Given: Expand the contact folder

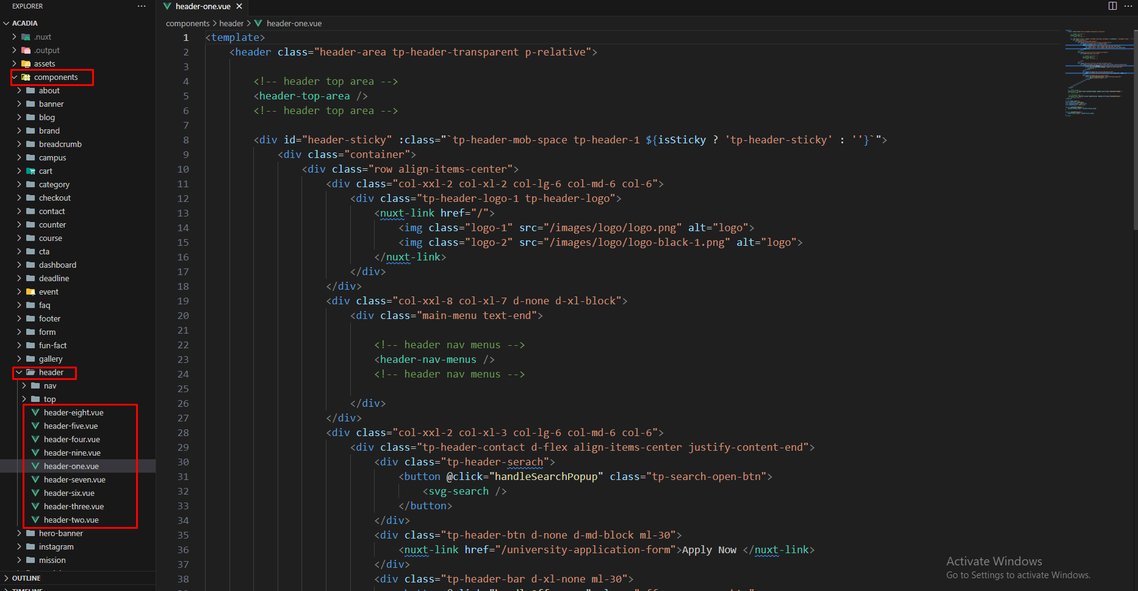Looking at the screenshot, I should [x=19, y=211].
